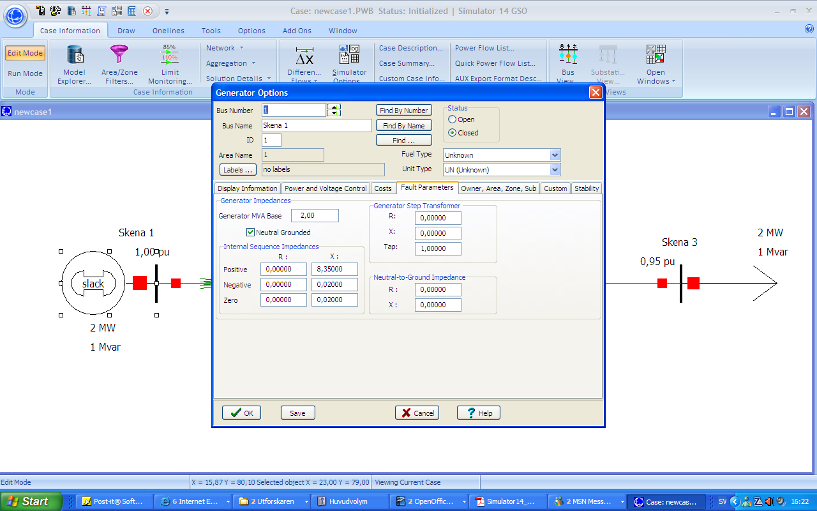Click the simulator options quick access icon

pyautogui.click(x=117, y=11)
